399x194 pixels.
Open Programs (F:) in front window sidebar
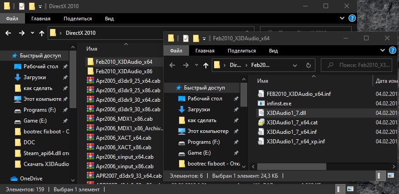(x=204, y=142)
